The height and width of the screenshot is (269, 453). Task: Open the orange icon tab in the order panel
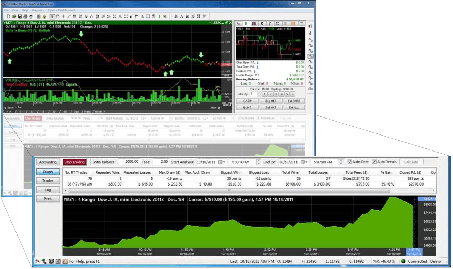293,24
